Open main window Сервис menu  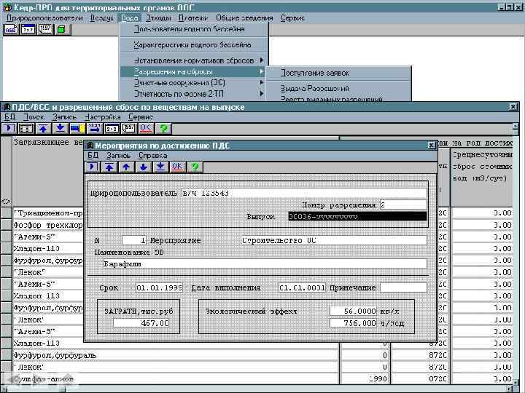292,18
